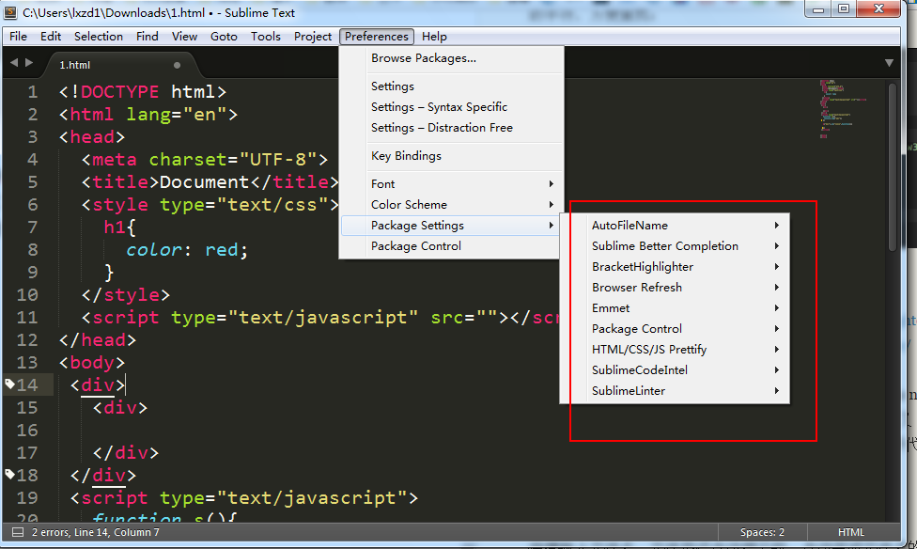Viewport: 917px width, 549px height.
Task: Click 'Document' title text on line 5
Action: click(x=205, y=182)
